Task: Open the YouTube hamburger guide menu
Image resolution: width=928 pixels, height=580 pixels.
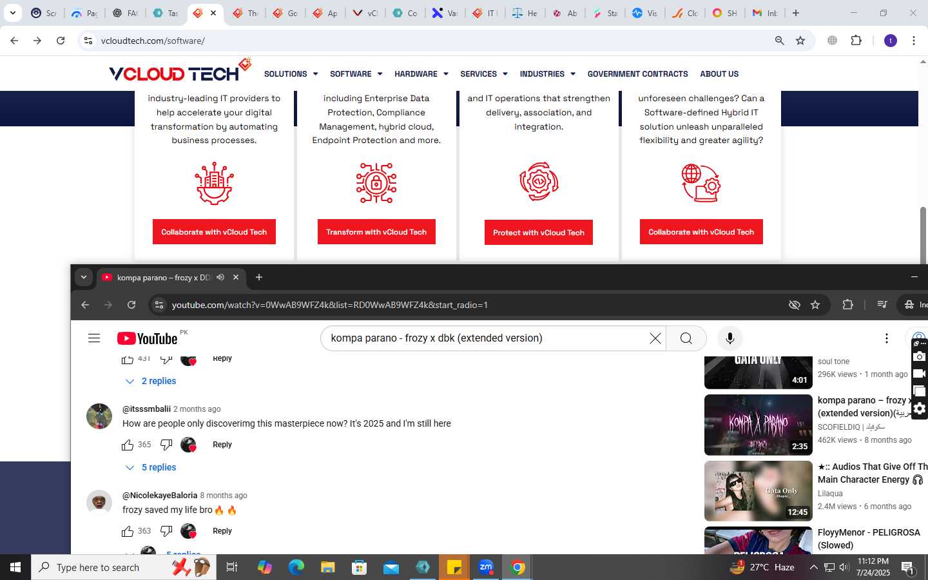Action: point(94,338)
